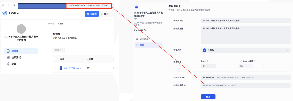
Task: Reload the page with the refresh icon
Action: click(14, 5)
